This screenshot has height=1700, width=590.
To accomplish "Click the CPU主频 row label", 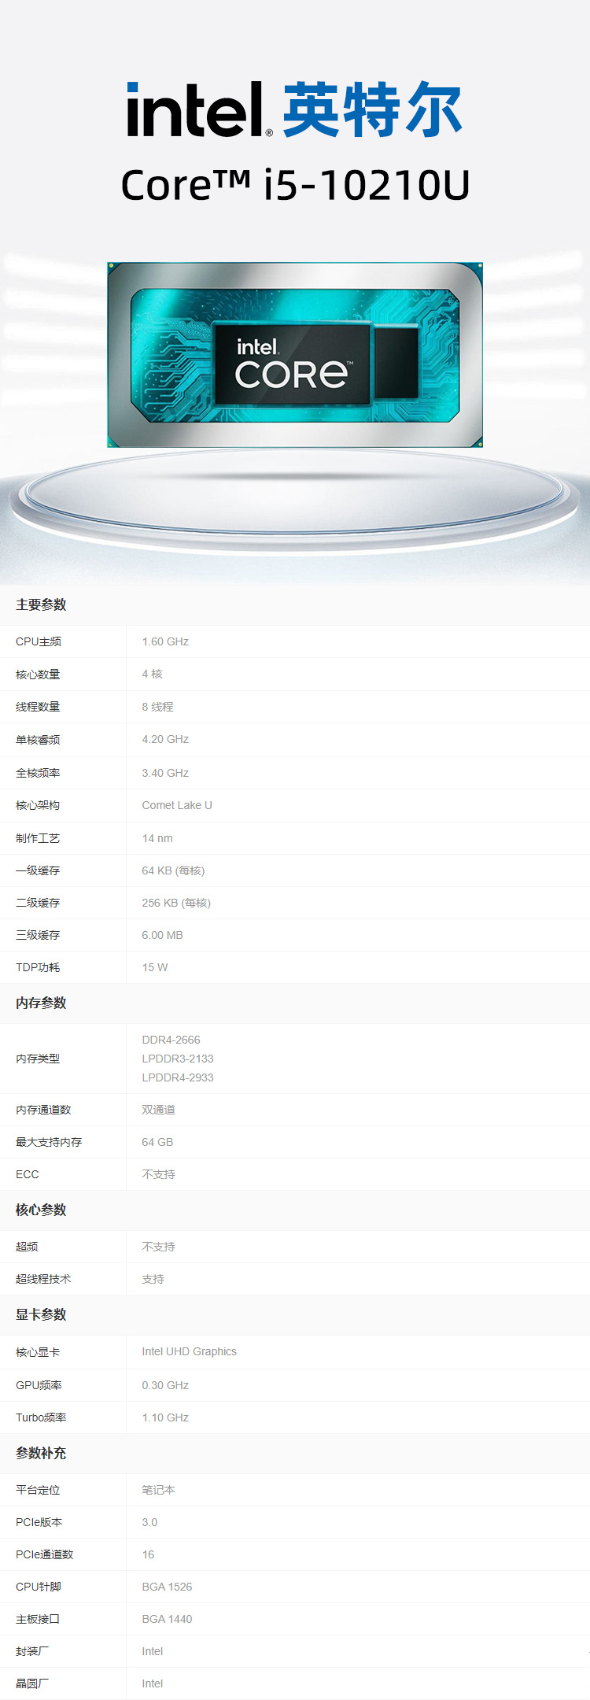I will pyautogui.click(x=39, y=641).
